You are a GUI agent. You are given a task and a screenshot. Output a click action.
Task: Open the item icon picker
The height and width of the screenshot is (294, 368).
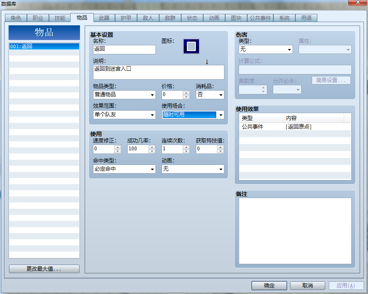coord(191,46)
